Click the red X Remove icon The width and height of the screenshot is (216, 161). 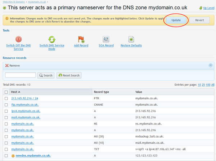coord(7,66)
